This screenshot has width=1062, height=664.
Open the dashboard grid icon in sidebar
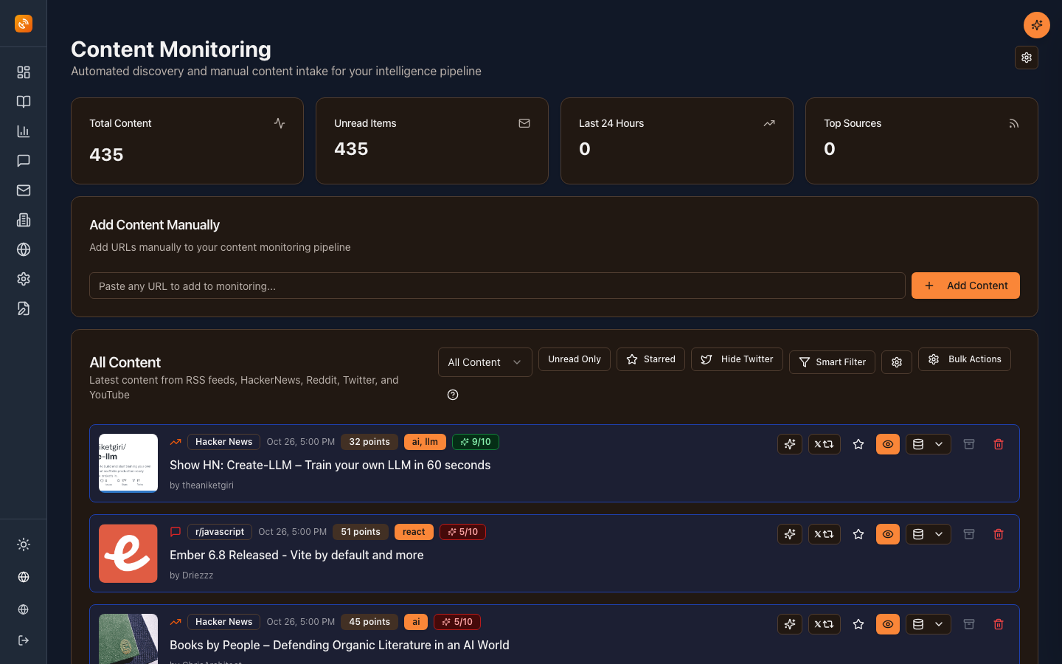[23, 72]
